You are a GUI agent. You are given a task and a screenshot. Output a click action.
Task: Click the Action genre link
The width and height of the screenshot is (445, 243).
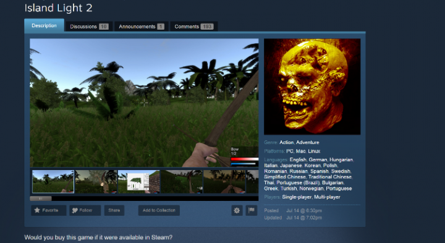click(286, 142)
